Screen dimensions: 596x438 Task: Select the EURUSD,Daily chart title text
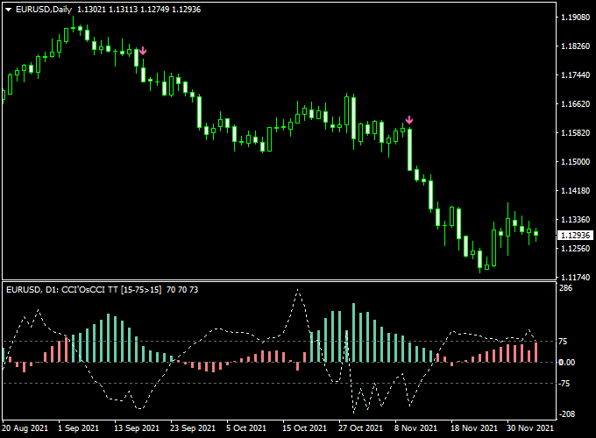pyautogui.click(x=44, y=10)
